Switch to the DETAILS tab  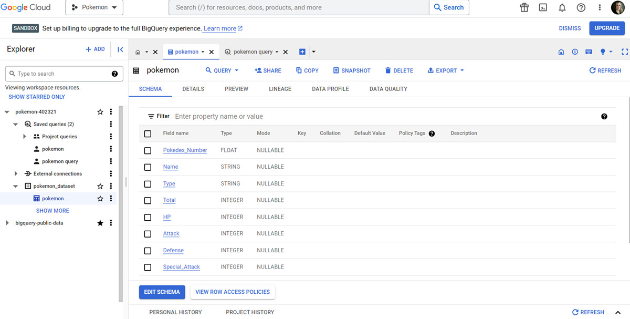pyautogui.click(x=193, y=89)
